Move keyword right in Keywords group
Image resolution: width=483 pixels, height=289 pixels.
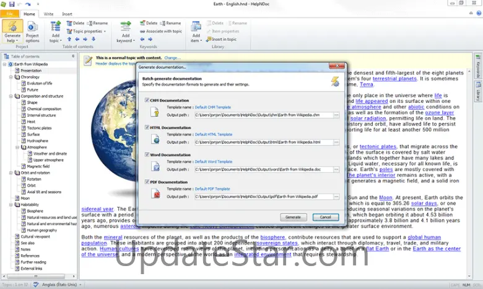click(x=150, y=39)
